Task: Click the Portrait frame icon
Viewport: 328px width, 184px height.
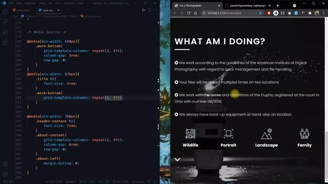Action: [229, 133]
